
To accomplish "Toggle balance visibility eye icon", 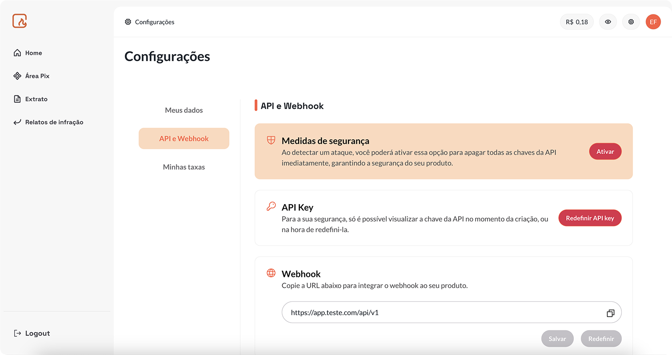I will tap(608, 22).
